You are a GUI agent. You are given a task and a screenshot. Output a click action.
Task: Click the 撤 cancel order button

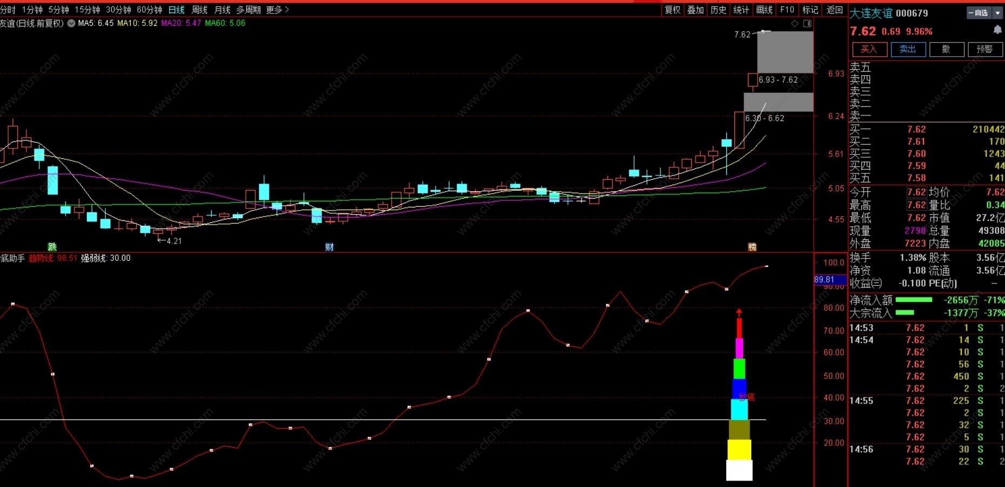(946, 49)
